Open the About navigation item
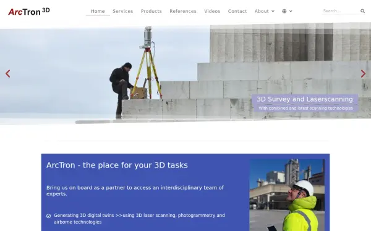Screen dimensions: 371x231 (x=262, y=11)
